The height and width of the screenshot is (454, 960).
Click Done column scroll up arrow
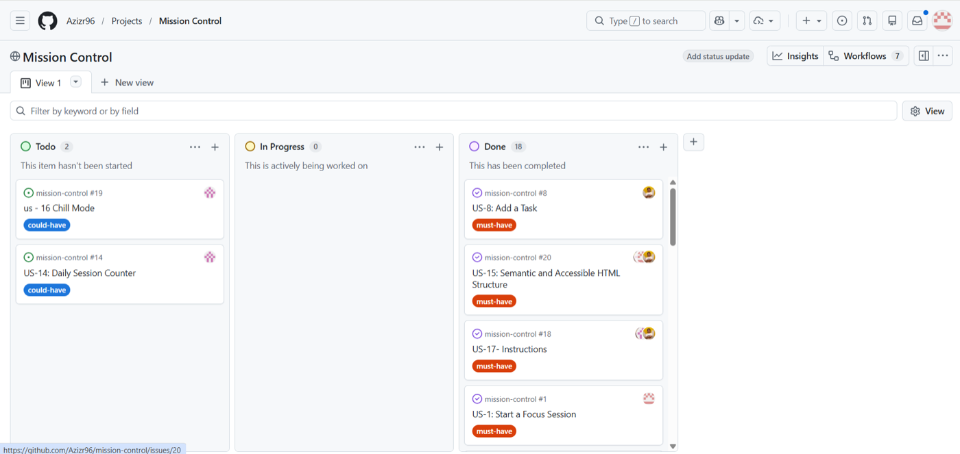[x=673, y=182]
